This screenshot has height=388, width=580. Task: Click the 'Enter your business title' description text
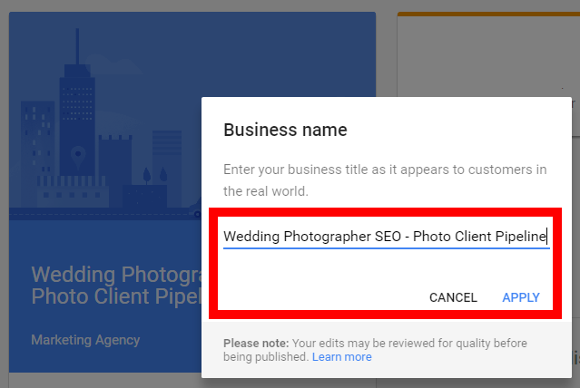pyautogui.click(x=385, y=180)
